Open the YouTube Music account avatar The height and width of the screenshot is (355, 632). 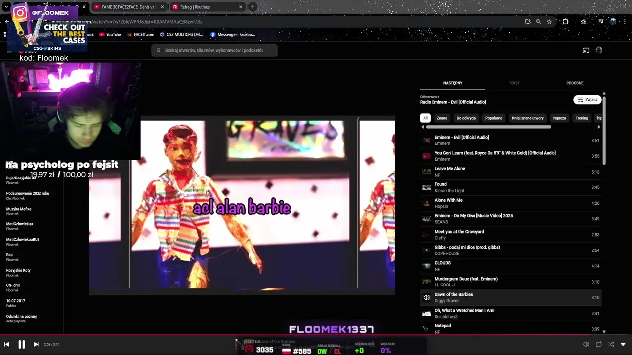[x=599, y=50]
